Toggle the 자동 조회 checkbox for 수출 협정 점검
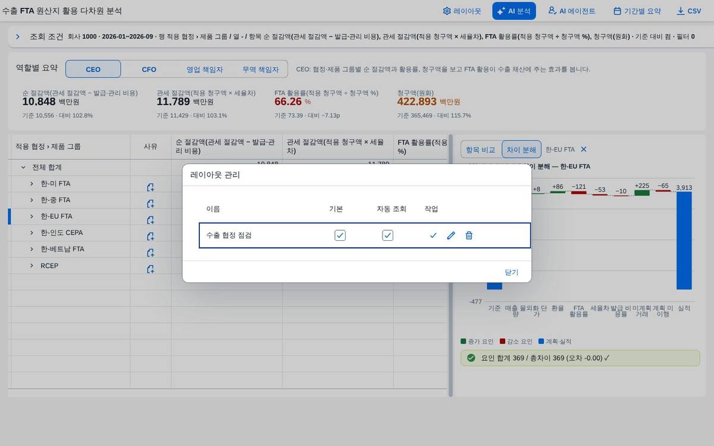This screenshot has height=446, width=714. click(387, 235)
